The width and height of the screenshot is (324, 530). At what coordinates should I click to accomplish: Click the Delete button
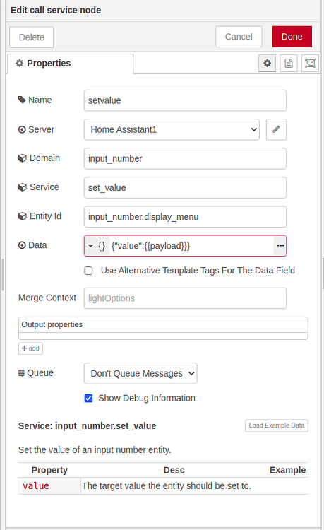pyautogui.click(x=31, y=37)
